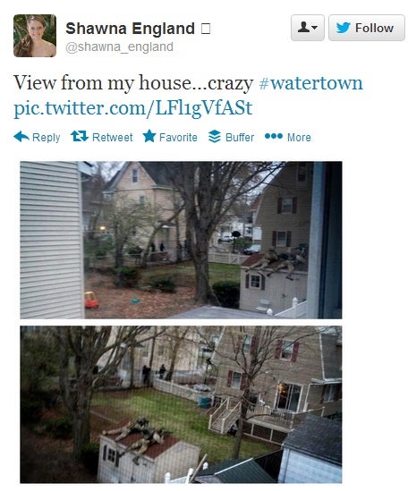
Task: Open the bottom photo showing the shed
Action: pyautogui.click(x=181, y=404)
